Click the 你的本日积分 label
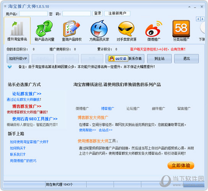This screenshot has height=191, width=208. point(17,49)
